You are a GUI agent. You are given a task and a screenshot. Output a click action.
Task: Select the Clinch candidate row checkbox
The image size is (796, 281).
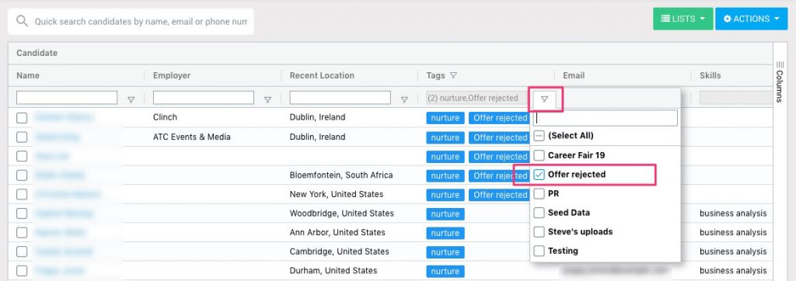[22, 118]
